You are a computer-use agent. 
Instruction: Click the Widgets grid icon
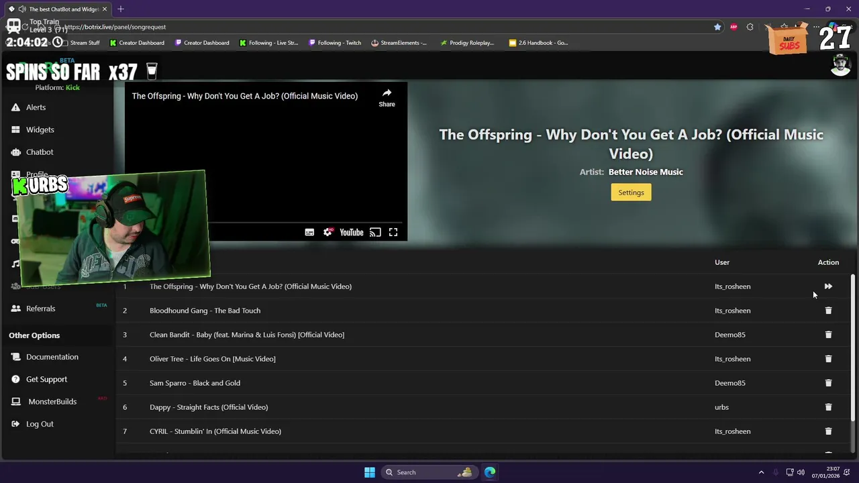[x=15, y=129]
